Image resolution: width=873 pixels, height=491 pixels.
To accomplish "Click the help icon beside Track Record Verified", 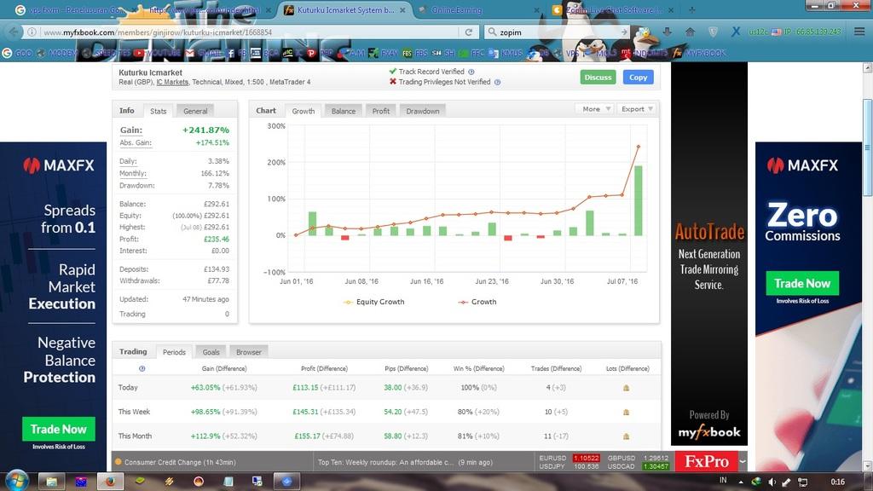I will [x=471, y=72].
